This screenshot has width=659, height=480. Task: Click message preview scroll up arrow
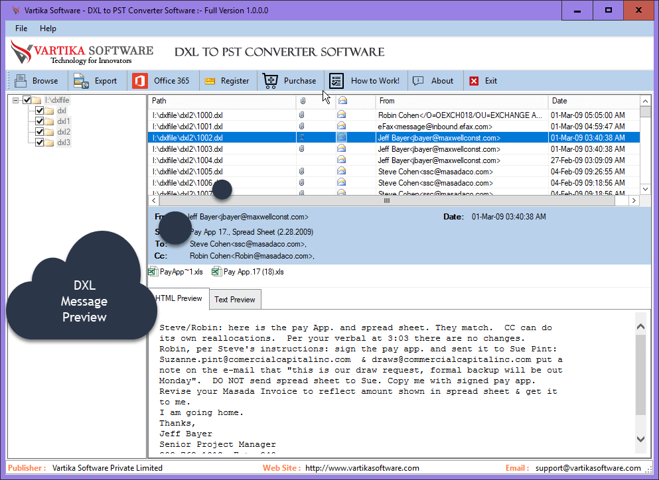[x=640, y=326]
